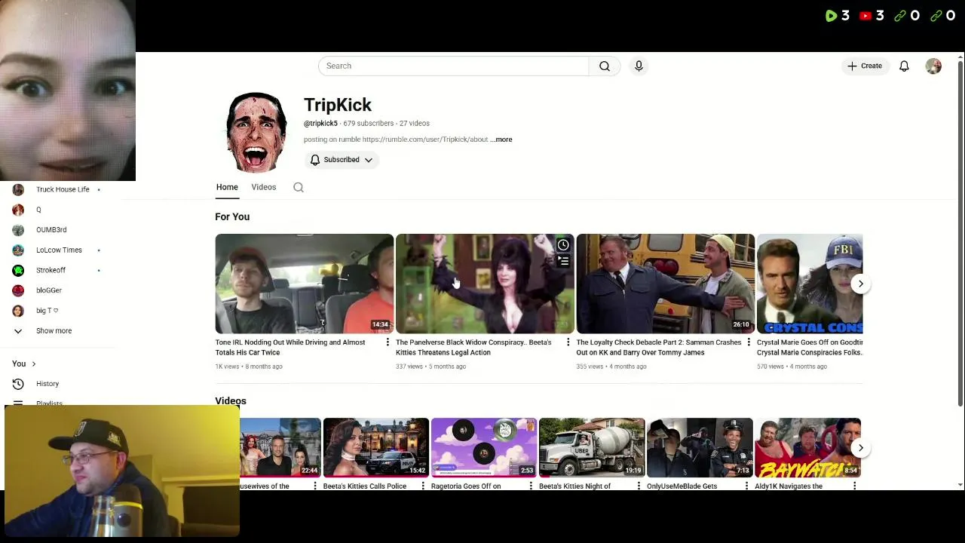Play Tone IRL Nodding Out video thumbnail
965x543 pixels.
(305, 284)
